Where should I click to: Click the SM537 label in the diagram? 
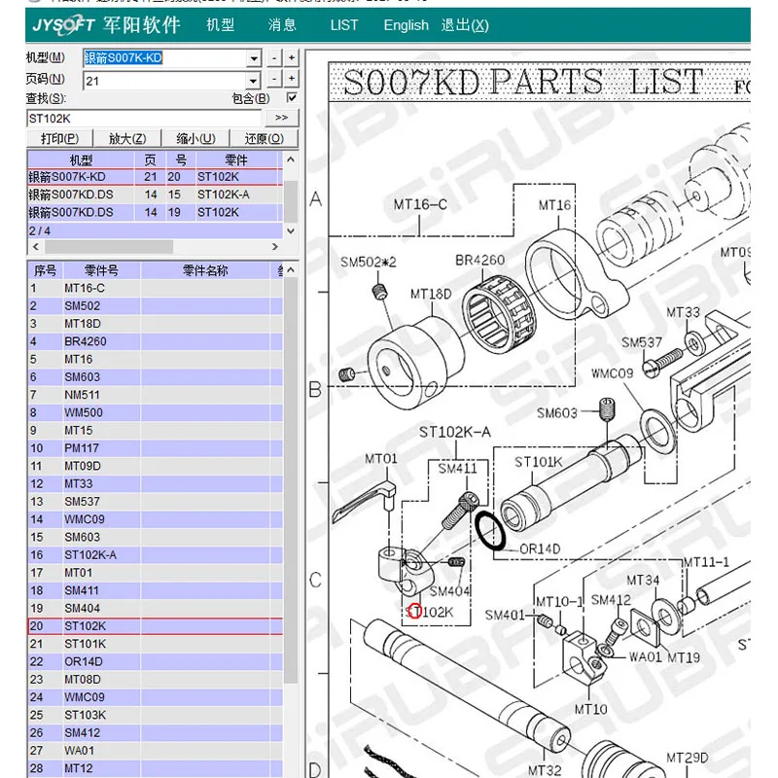(642, 342)
